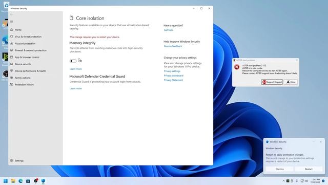The image size is (328, 185).
Task: Click the Account protection person icon
Action: coord(12,43)
